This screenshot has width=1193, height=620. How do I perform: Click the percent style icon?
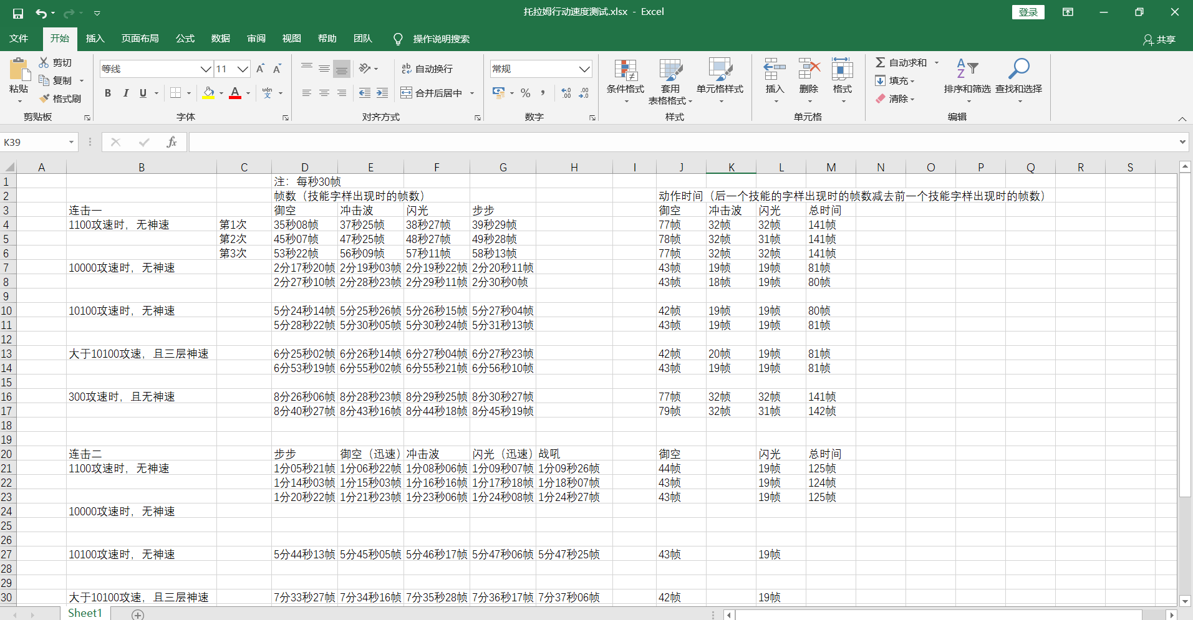pyautogui.click(x=526, y=93)
